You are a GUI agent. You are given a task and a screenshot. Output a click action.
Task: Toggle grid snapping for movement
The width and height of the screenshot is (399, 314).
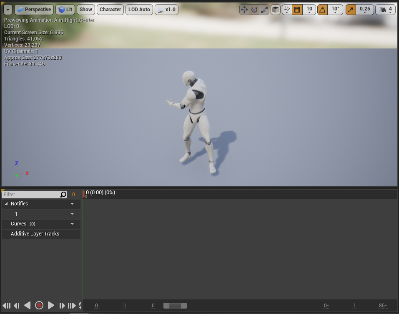297,10
